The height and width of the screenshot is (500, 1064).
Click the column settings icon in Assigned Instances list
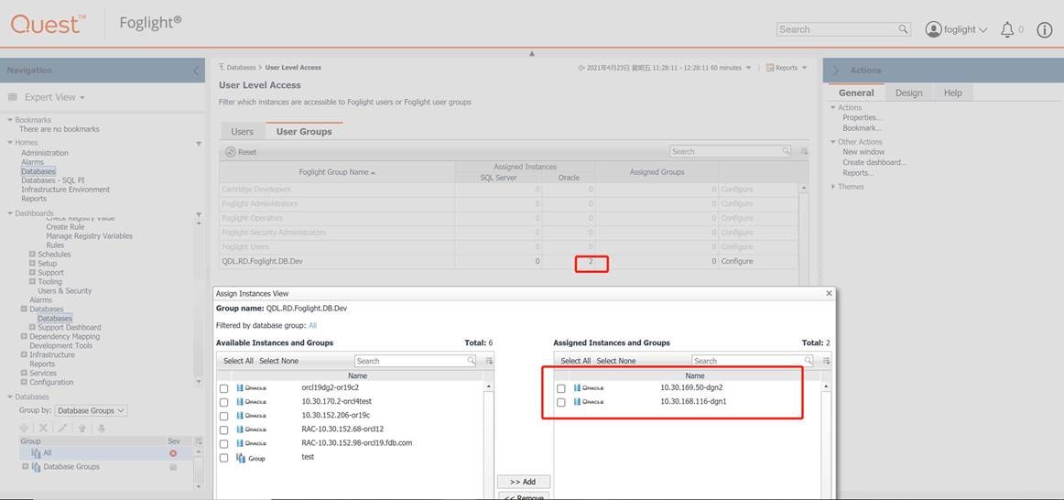click(827, 361)
